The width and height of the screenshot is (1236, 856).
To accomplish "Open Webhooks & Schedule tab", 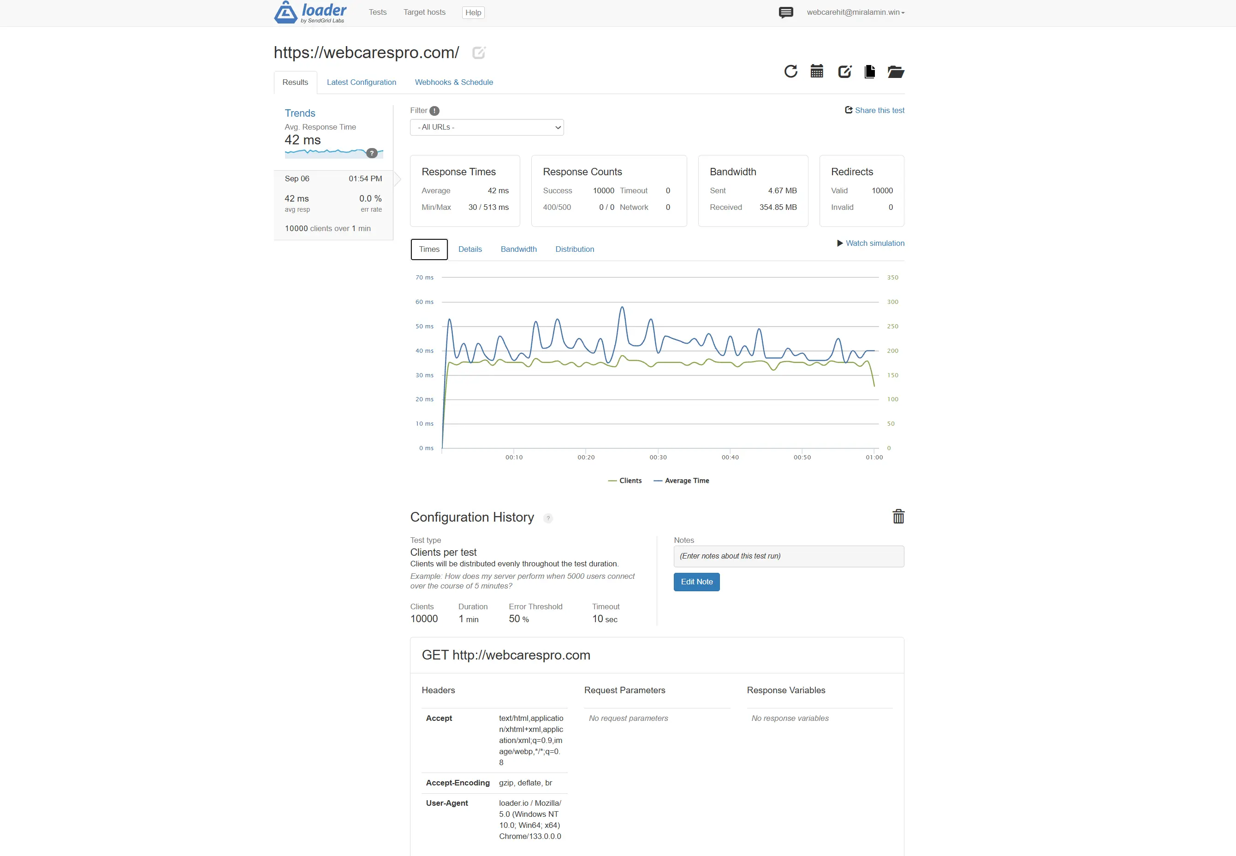I will click(454, 83).
